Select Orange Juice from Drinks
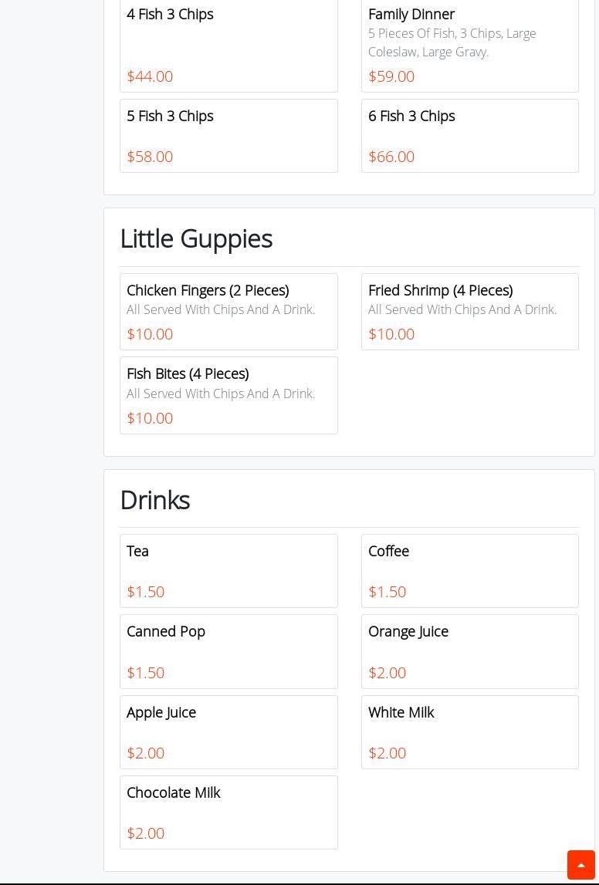Image resolution: width=599 pixels, height=885 pixels. [x=469, y=650]
